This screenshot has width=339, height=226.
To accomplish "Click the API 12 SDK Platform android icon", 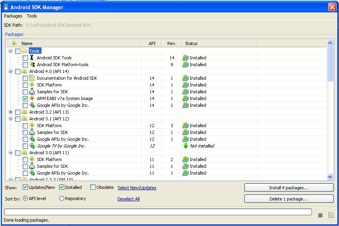I will (x=32, y=125).
